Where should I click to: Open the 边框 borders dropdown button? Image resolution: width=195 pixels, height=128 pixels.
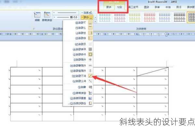87,17
